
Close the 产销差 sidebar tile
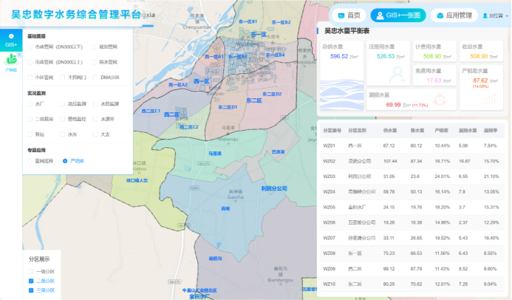tap(19, 55)
